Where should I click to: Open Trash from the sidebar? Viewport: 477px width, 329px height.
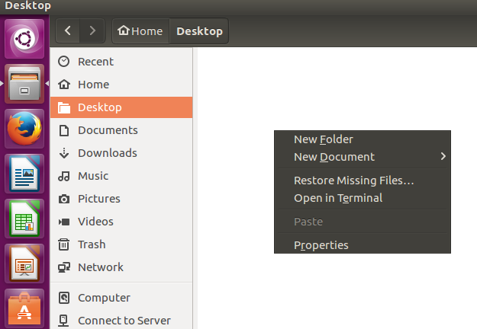pos(92,244)
